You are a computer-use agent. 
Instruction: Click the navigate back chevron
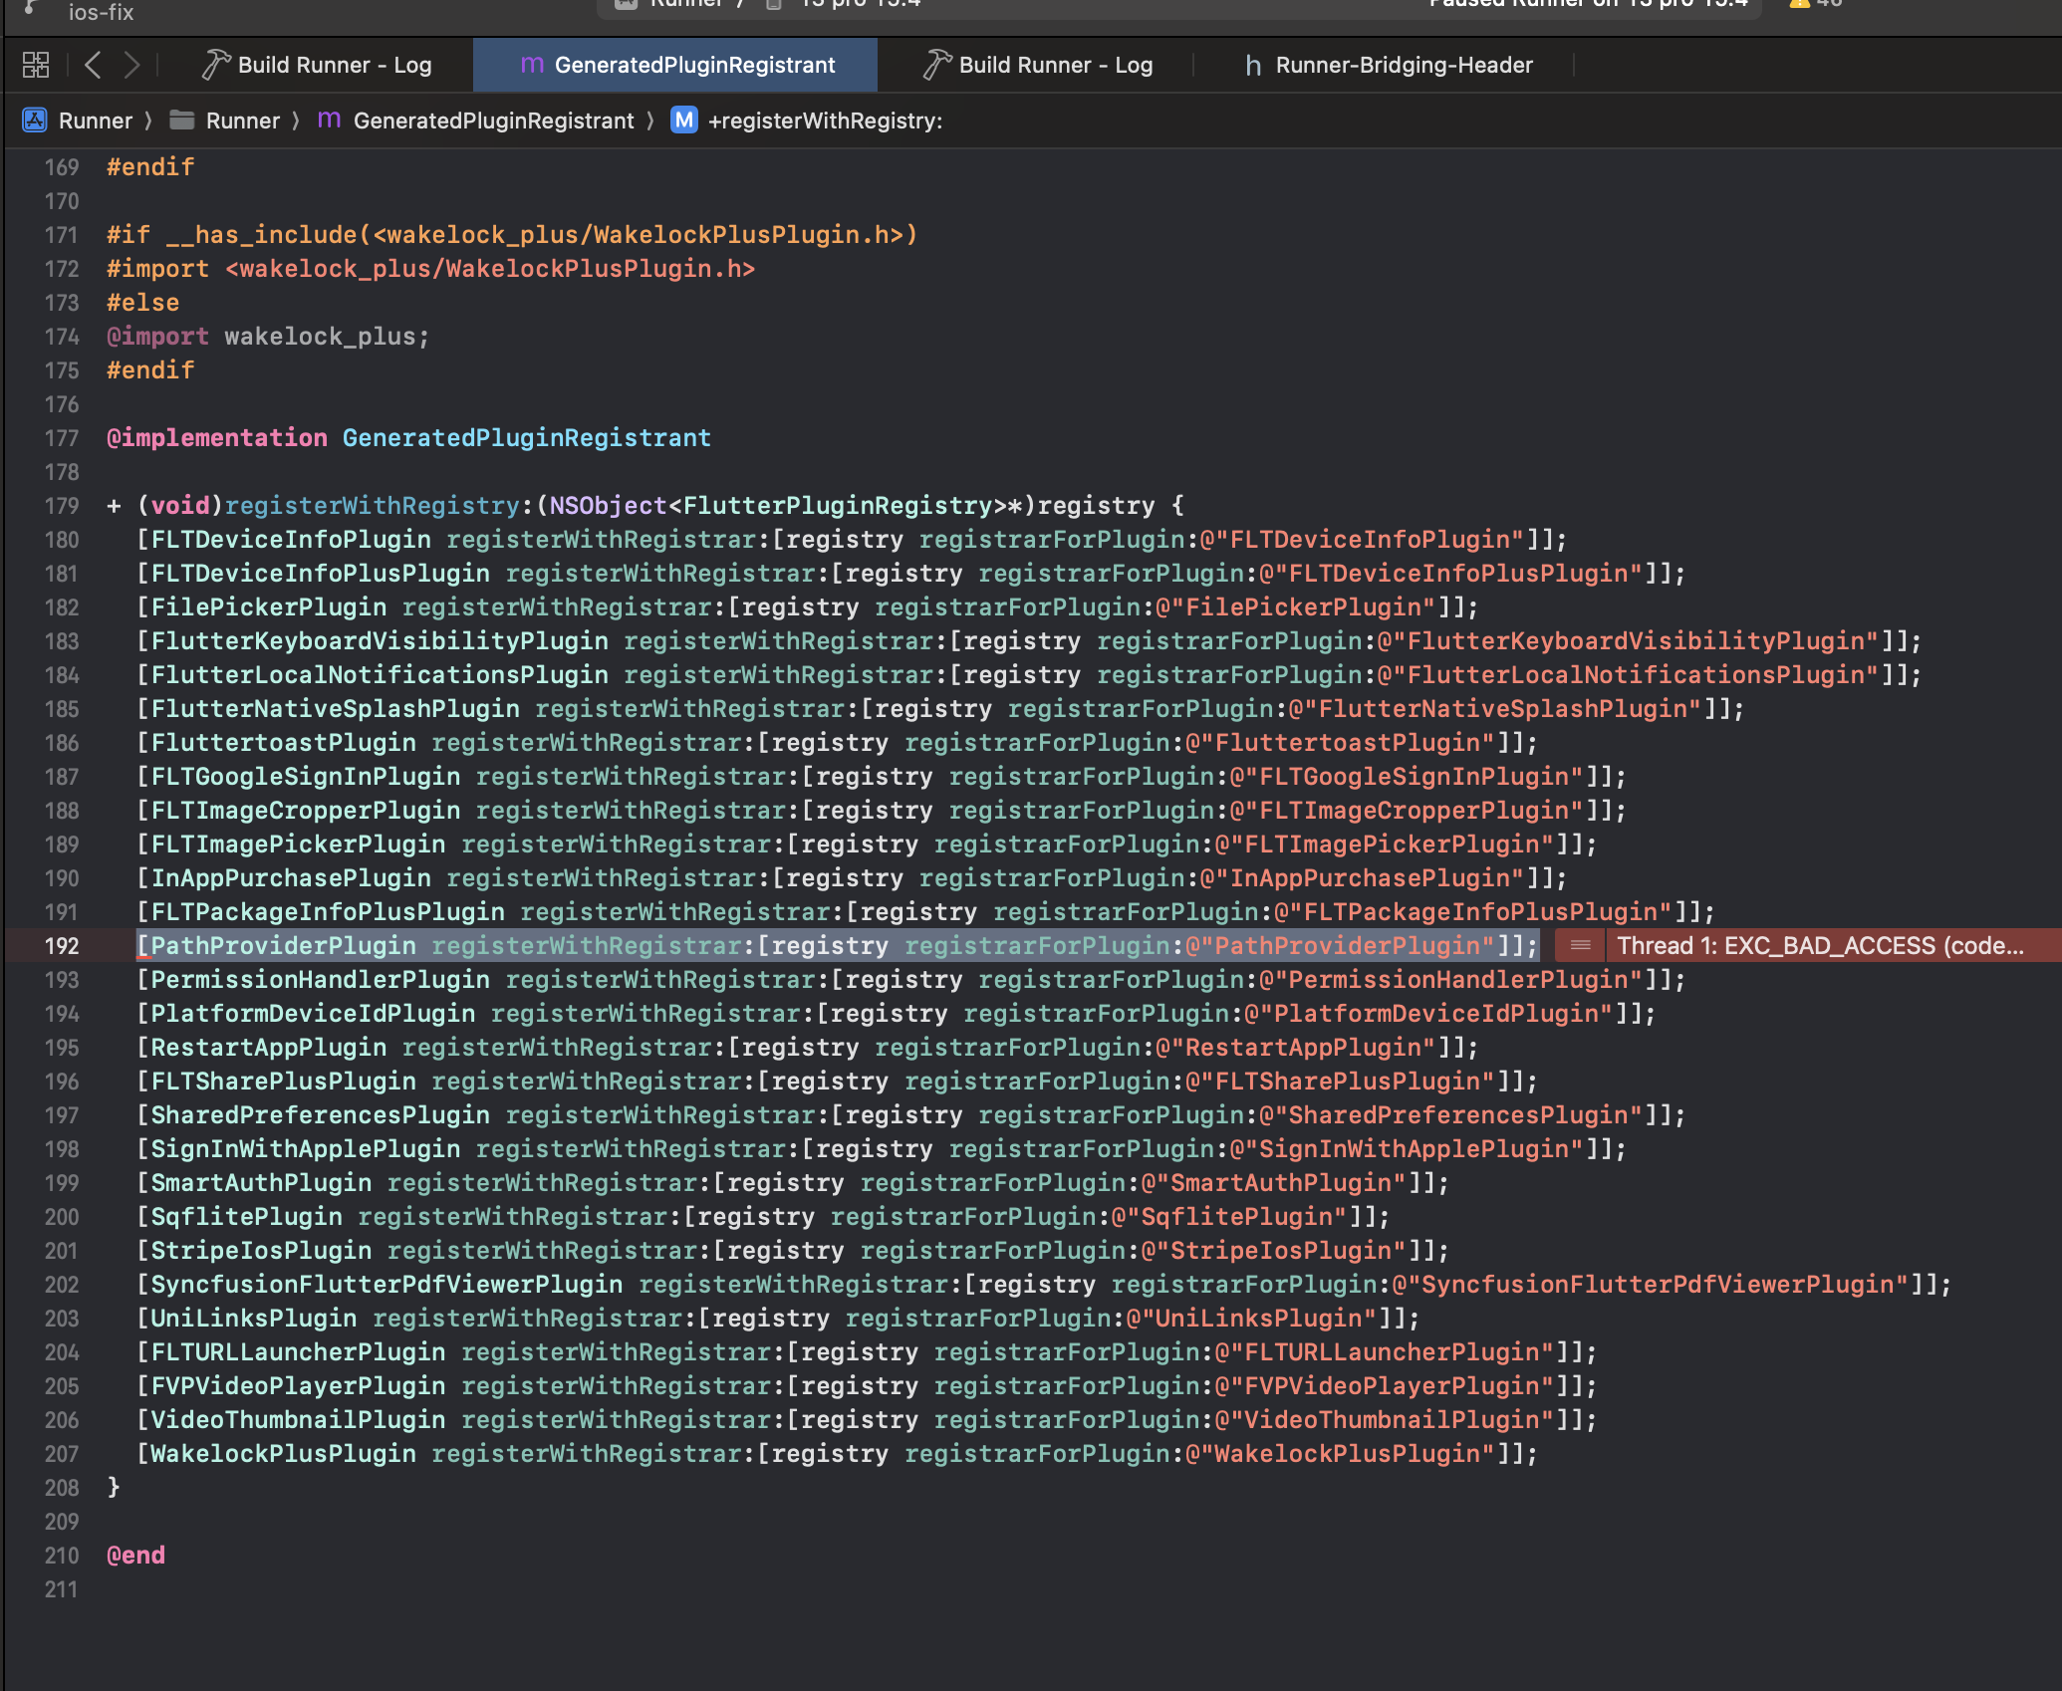[x=93, y=65]
